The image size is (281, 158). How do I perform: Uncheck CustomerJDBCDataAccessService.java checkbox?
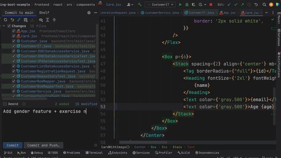14,51
